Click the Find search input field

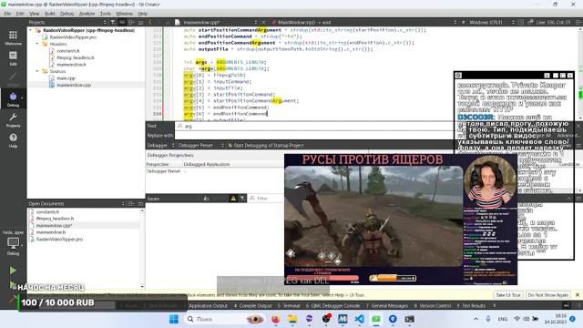314,126
